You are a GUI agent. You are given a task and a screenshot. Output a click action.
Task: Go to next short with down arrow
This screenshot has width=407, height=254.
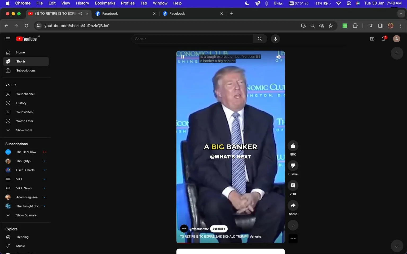(x=397, y=246)
